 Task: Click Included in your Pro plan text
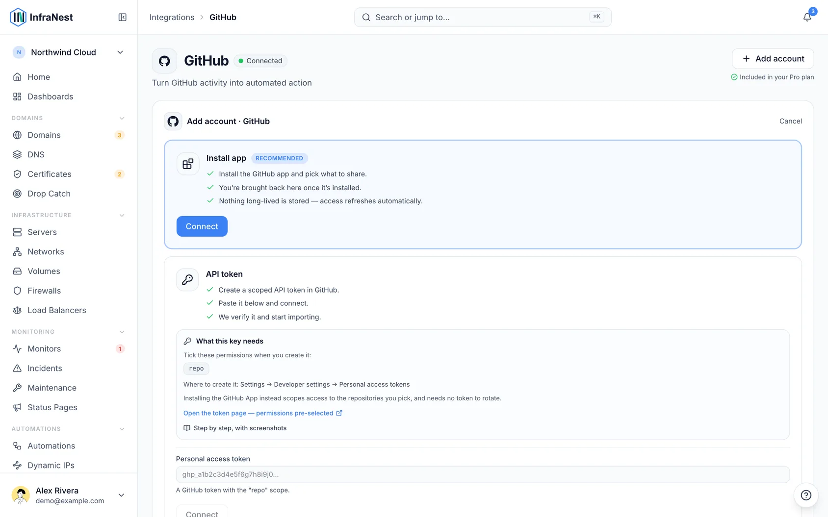point(776,77)
